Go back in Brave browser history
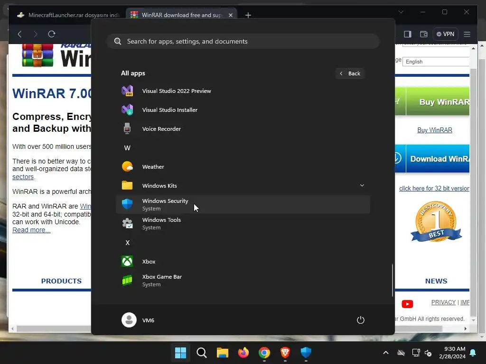The image size is (486, 364). coord(20,34)
